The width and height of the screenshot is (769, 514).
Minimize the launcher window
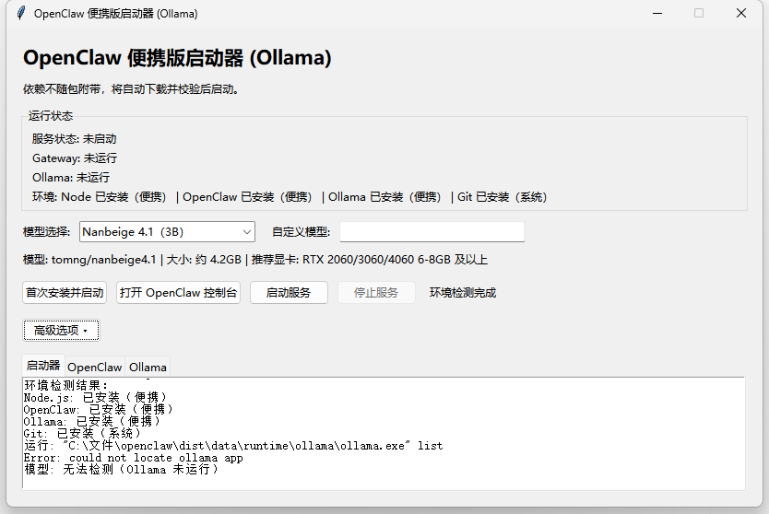point(657,13)
